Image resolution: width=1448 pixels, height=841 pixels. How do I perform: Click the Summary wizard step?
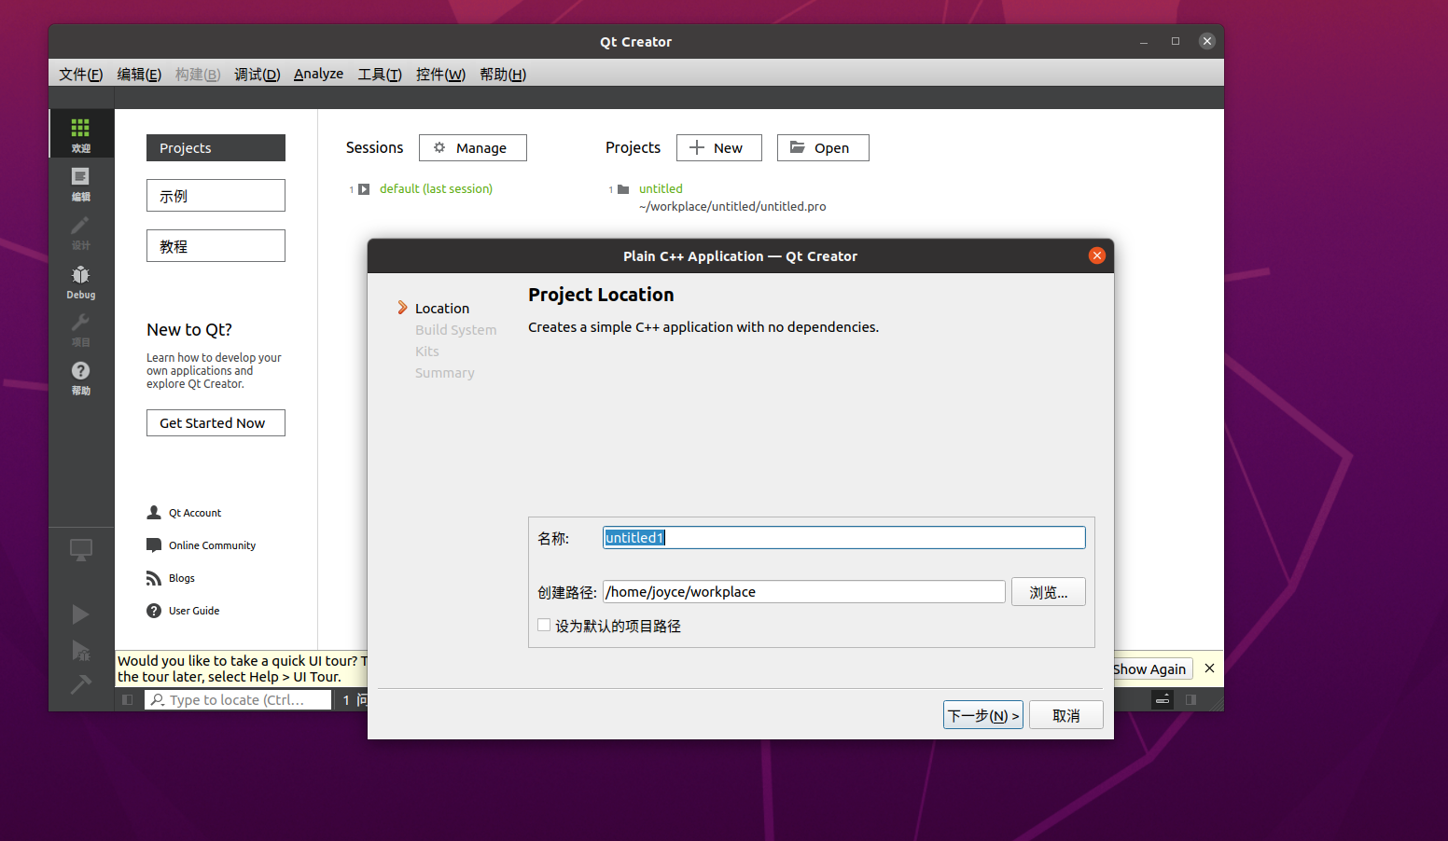coord(444,372)
